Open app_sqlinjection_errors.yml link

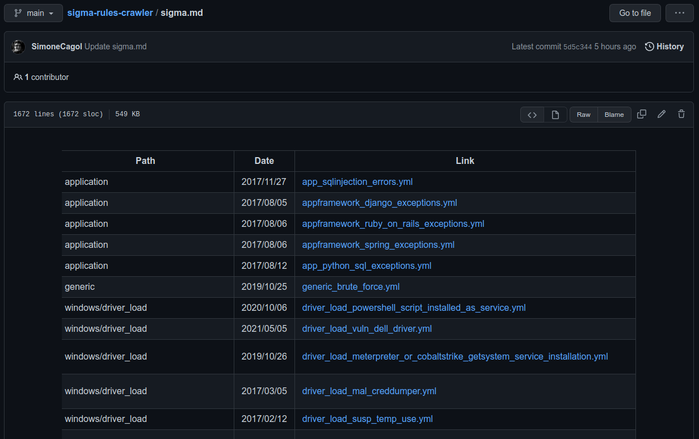coord(357,182)
